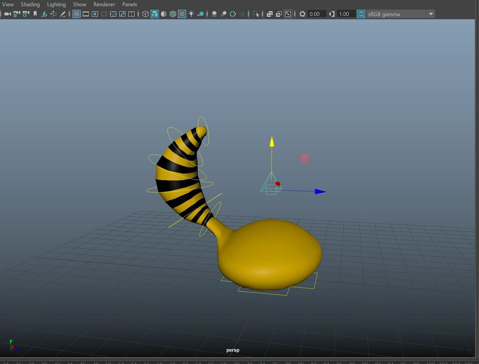
Task: Switch to Wireframe display icon
Action: [145, 14]
